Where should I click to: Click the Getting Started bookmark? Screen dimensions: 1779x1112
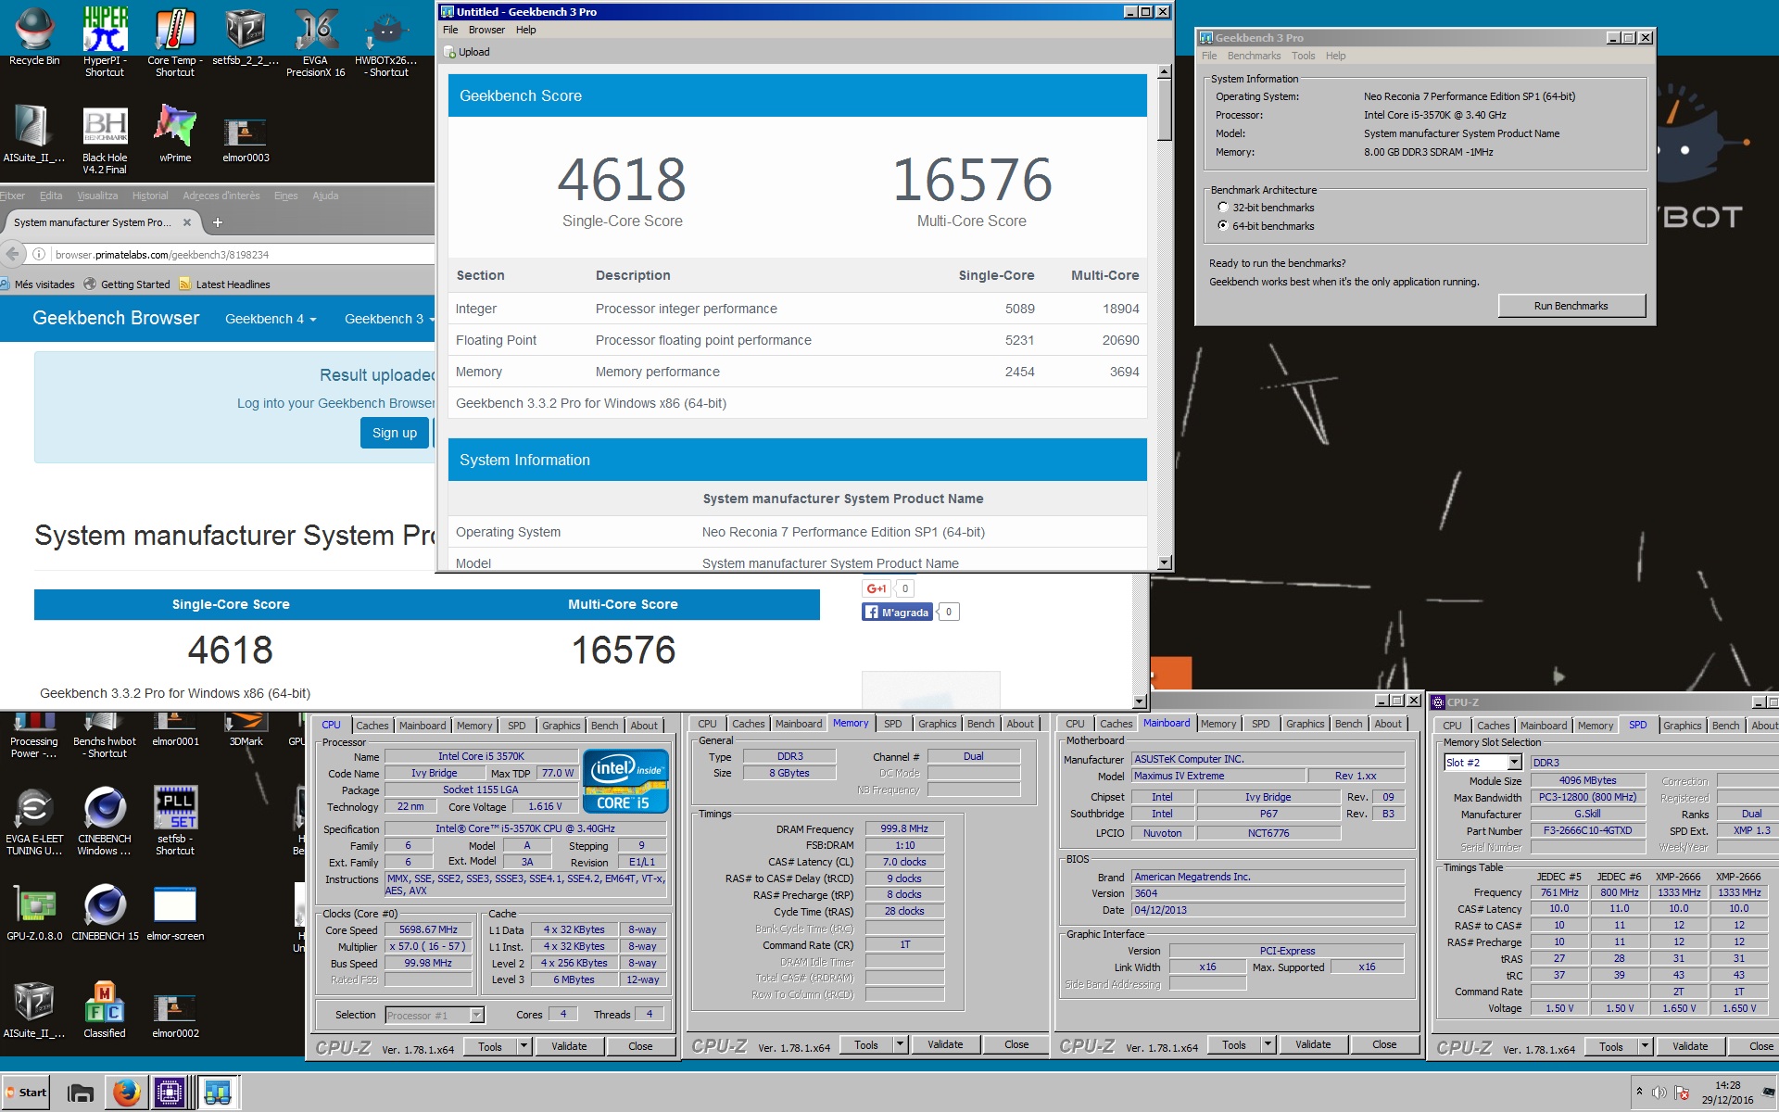click(x=127, y=284)
